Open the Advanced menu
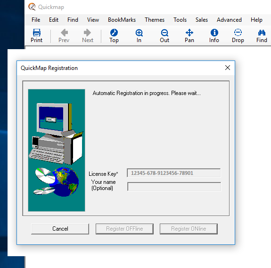Viewport: 271px width, 268px height. click(229, 20)
